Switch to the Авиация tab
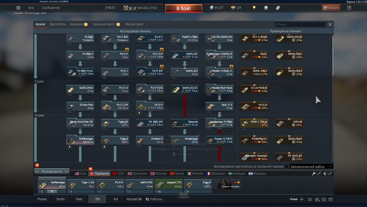367x207 pixels. pyautogui.click(x=79, y=24)
